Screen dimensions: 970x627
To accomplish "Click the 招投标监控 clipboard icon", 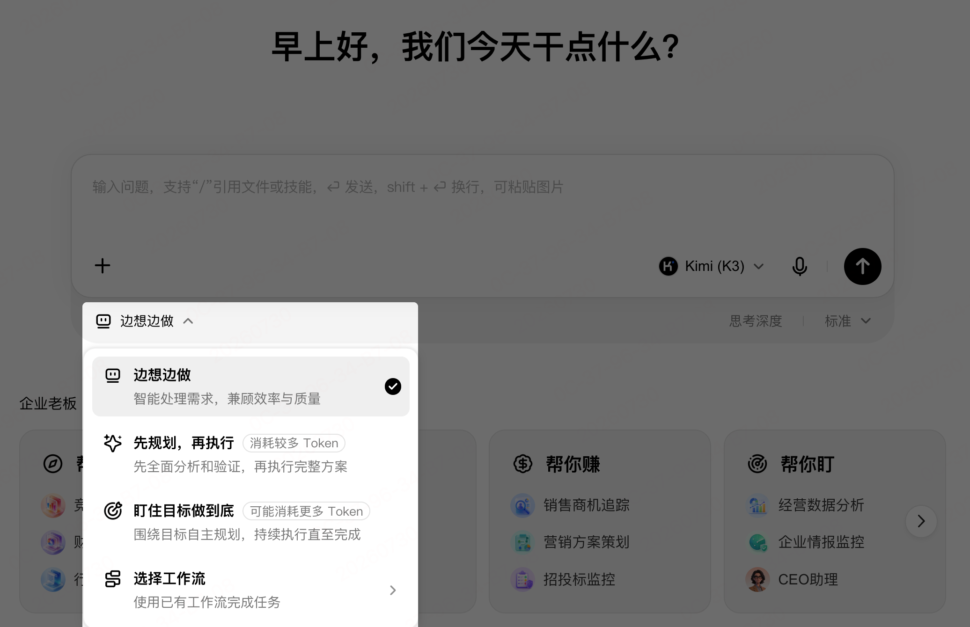I will pos(522,580).
